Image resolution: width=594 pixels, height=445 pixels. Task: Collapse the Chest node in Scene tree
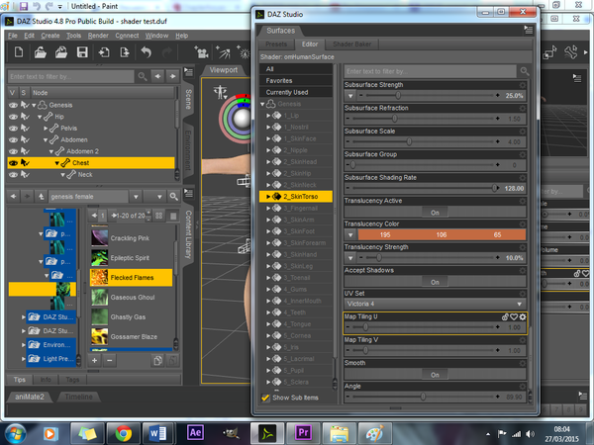pos(56,163)
